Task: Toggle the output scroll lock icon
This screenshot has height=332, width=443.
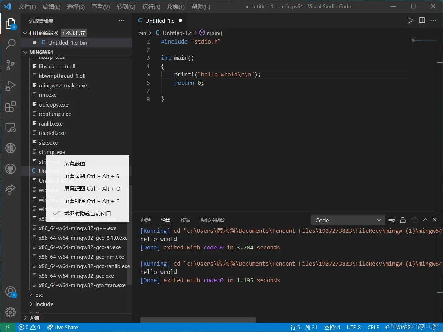Action: coord(403,220)
